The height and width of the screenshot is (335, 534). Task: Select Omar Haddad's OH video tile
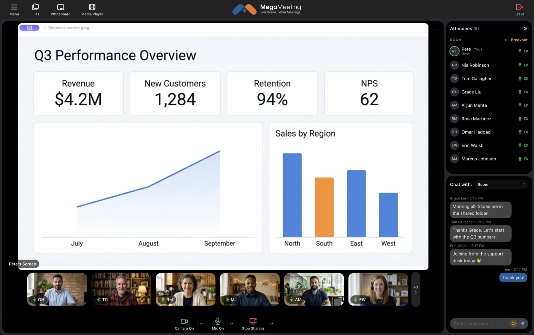pos(57,289)
